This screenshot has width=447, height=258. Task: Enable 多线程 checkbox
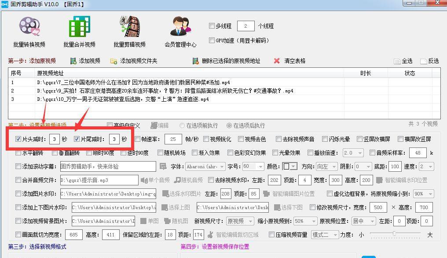pos(212,26)
